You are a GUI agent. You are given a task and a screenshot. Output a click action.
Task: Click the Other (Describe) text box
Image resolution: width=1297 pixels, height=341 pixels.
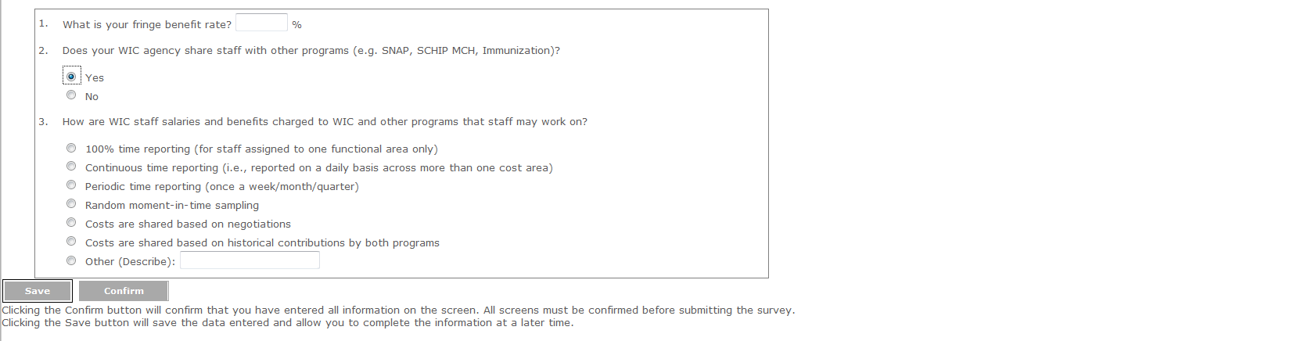(250, 260)
